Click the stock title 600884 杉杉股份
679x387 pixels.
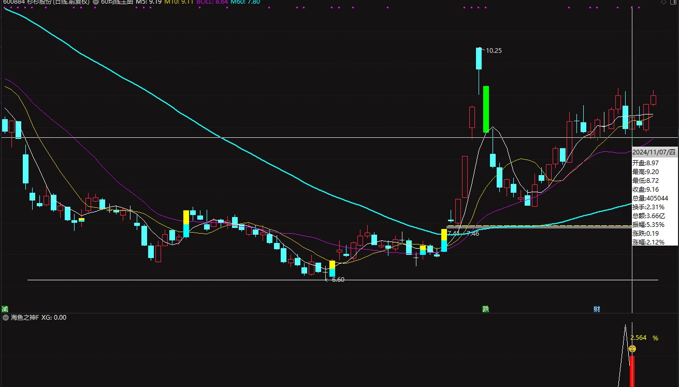point(46,2)
